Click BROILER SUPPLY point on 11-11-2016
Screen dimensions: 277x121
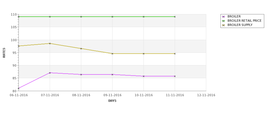coord(175,54)
